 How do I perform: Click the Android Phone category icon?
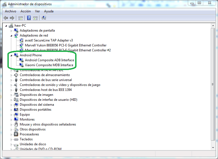(16, 55)
